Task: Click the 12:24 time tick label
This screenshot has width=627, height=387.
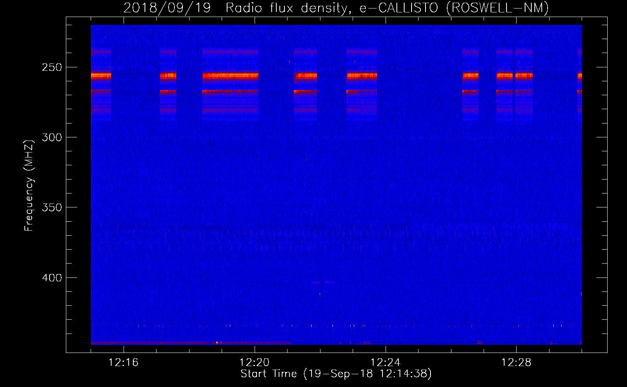Action: [385, 362]
